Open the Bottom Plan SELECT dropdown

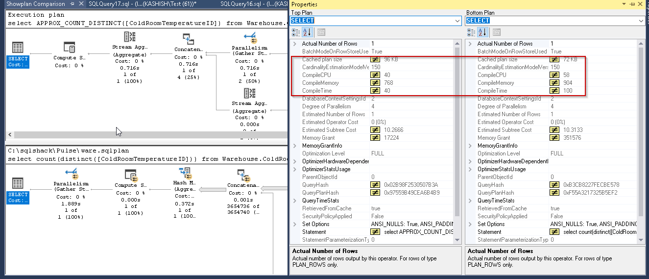click(x=641, y=21)
